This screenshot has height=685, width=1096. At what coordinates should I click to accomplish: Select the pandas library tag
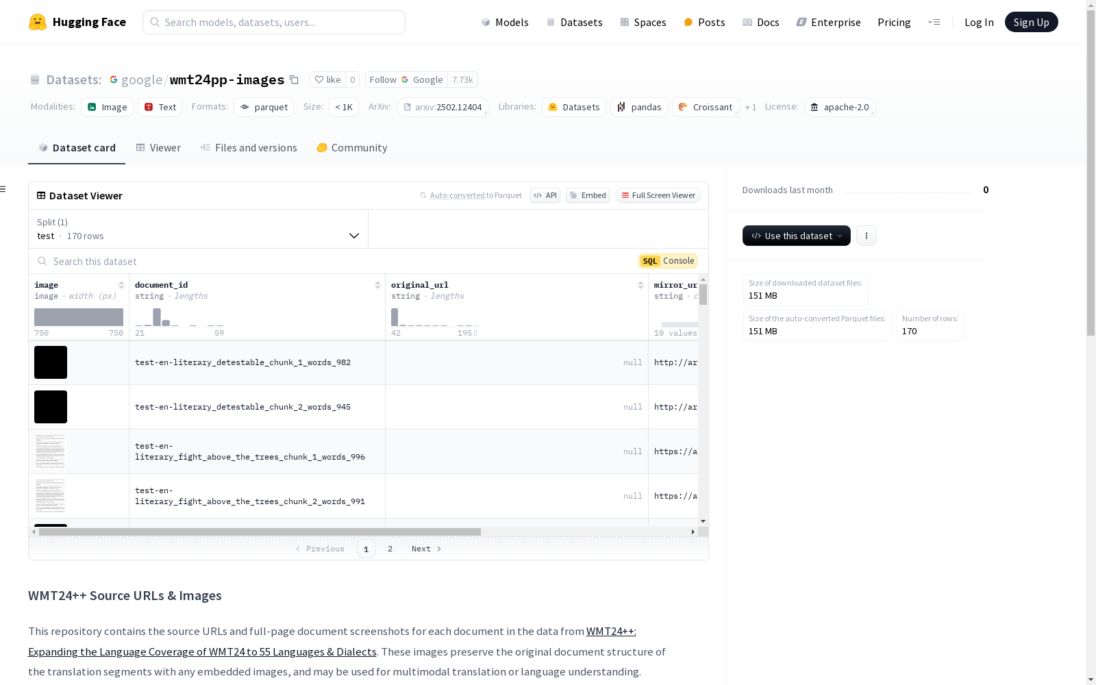[x=639, y=107]
